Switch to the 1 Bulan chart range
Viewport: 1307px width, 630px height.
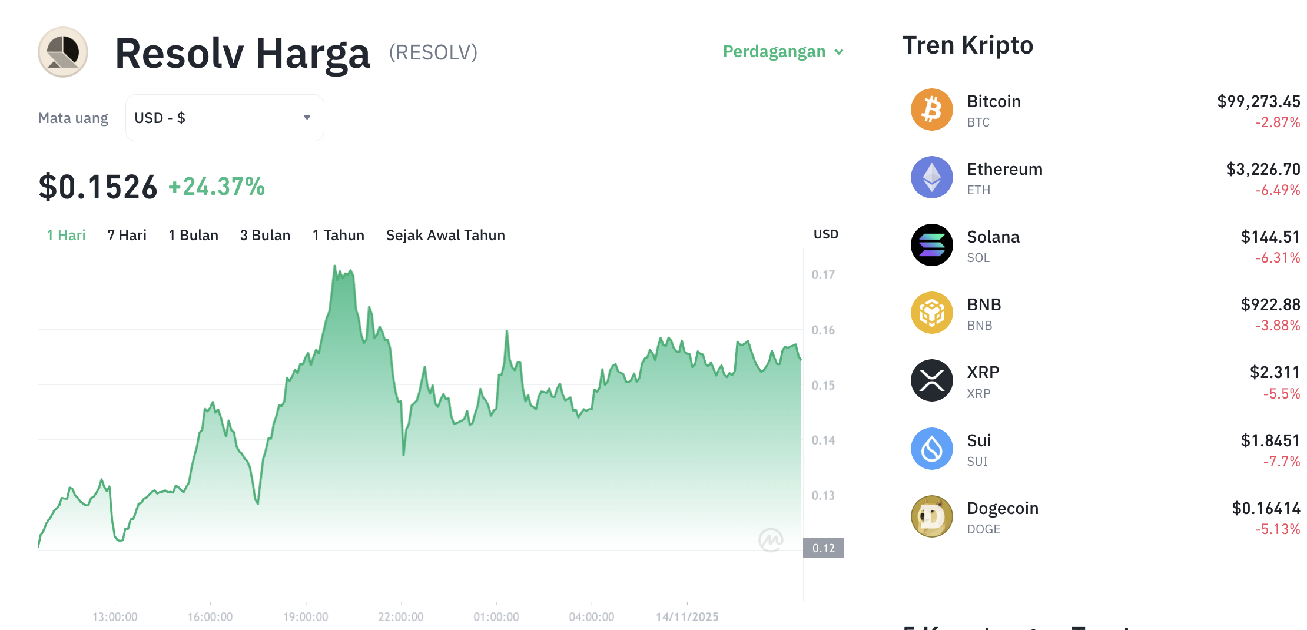point(193,235)
